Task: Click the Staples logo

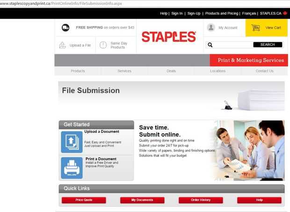Action: pos(169,37)
